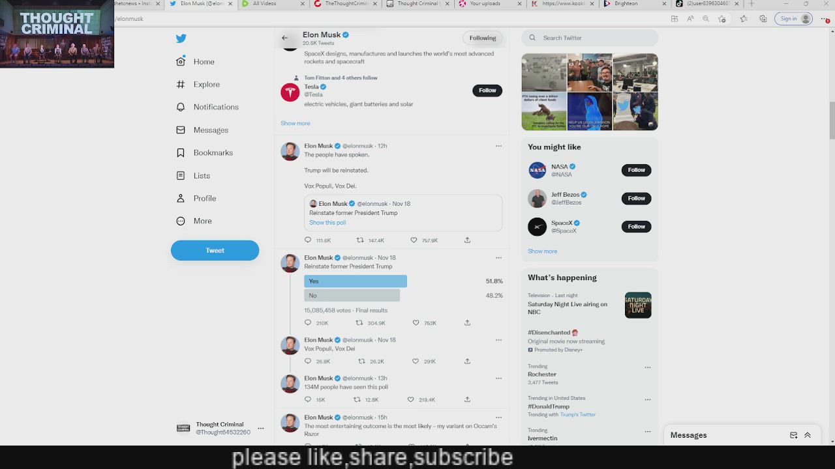Open more options on the top Elon Musk tweet
Screen dimensions: 835x469
[498, 146]
